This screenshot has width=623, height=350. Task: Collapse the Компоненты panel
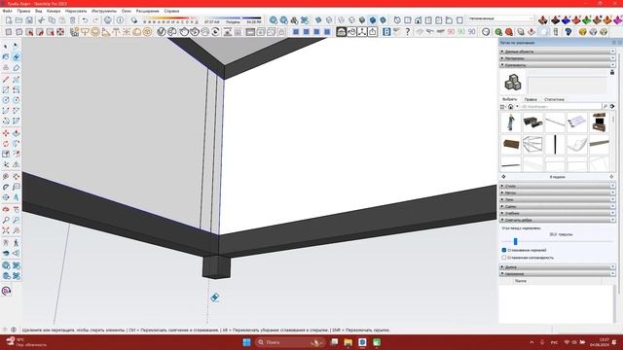click(x=558, y=65)
